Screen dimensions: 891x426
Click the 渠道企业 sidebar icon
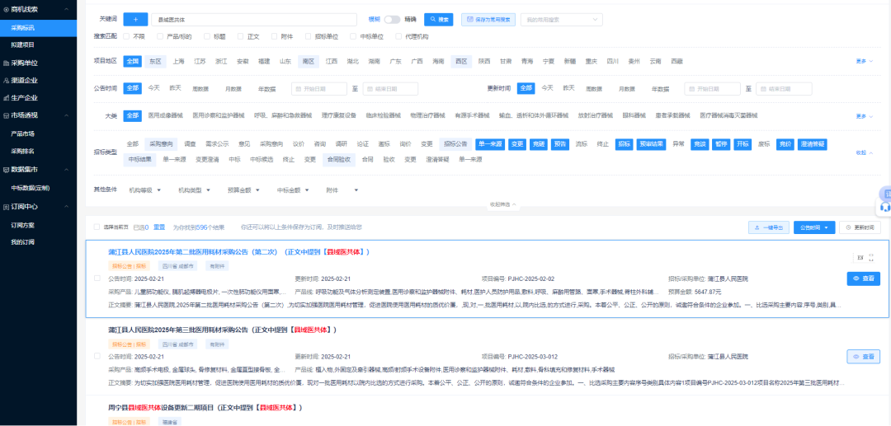tap(6, 81)
